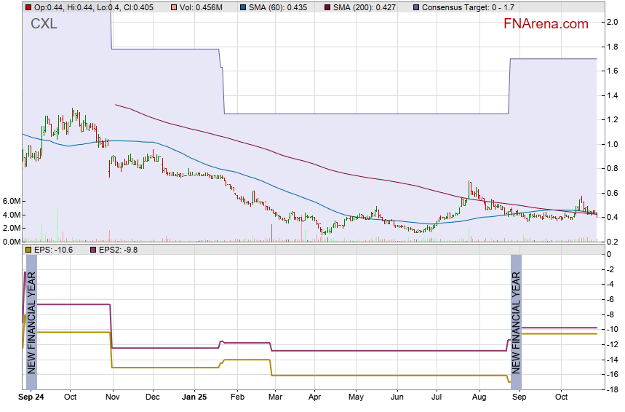Image resolution: width=625 pixels, height=412 pixels.
Task: Select the left NEW FINANCIAL YEAR marker
Action: (31, 322)
